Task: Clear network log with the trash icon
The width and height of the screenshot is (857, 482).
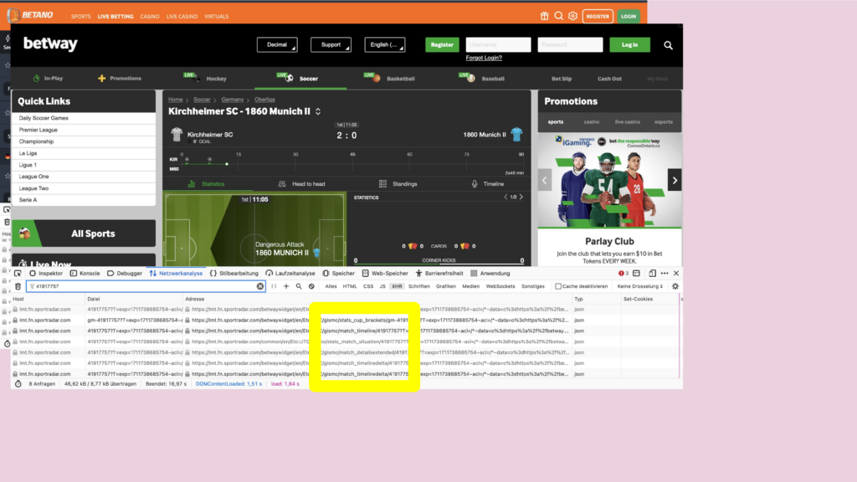Action: (18, 286)
